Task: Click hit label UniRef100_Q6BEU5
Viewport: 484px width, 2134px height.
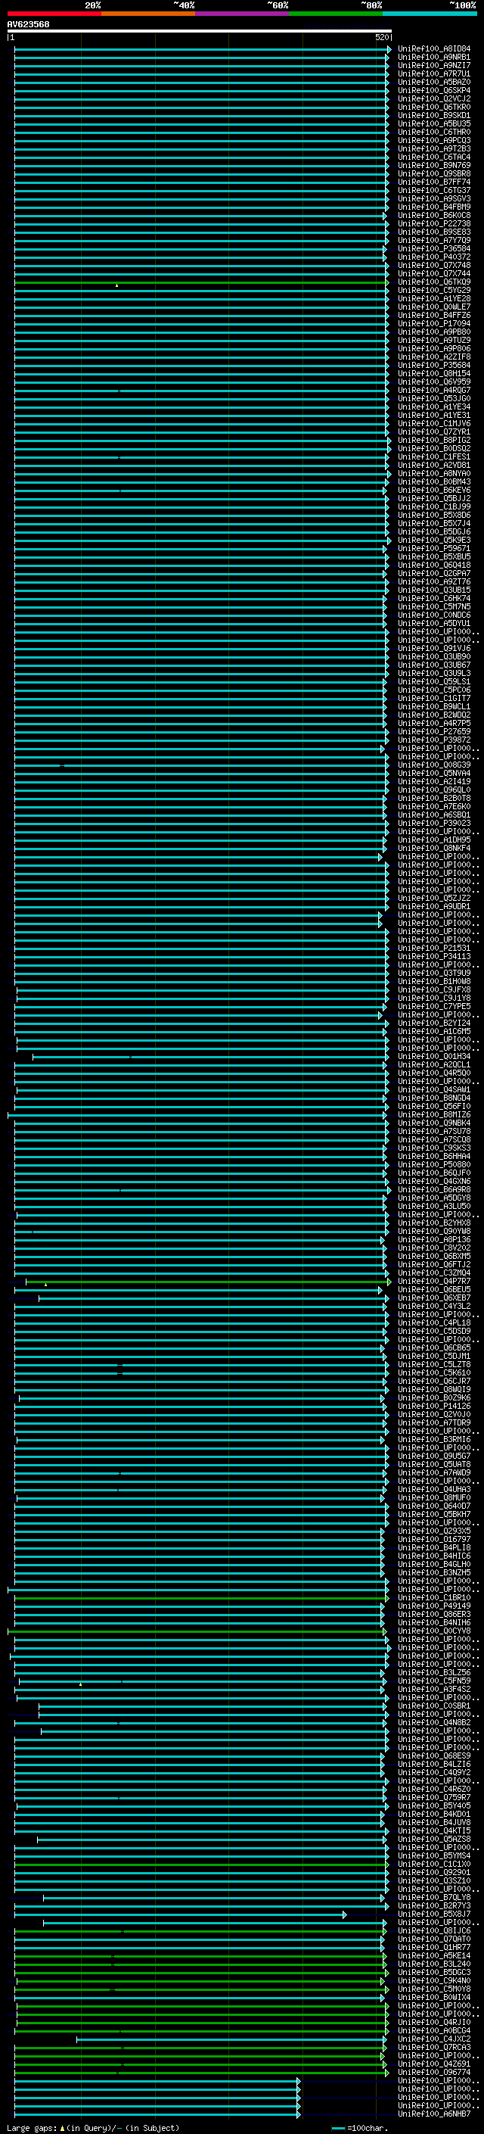Action: [434, 1290]
